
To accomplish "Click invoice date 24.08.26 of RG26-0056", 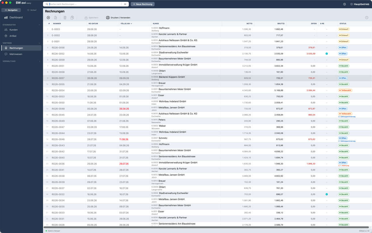I will tap(92, 48).
